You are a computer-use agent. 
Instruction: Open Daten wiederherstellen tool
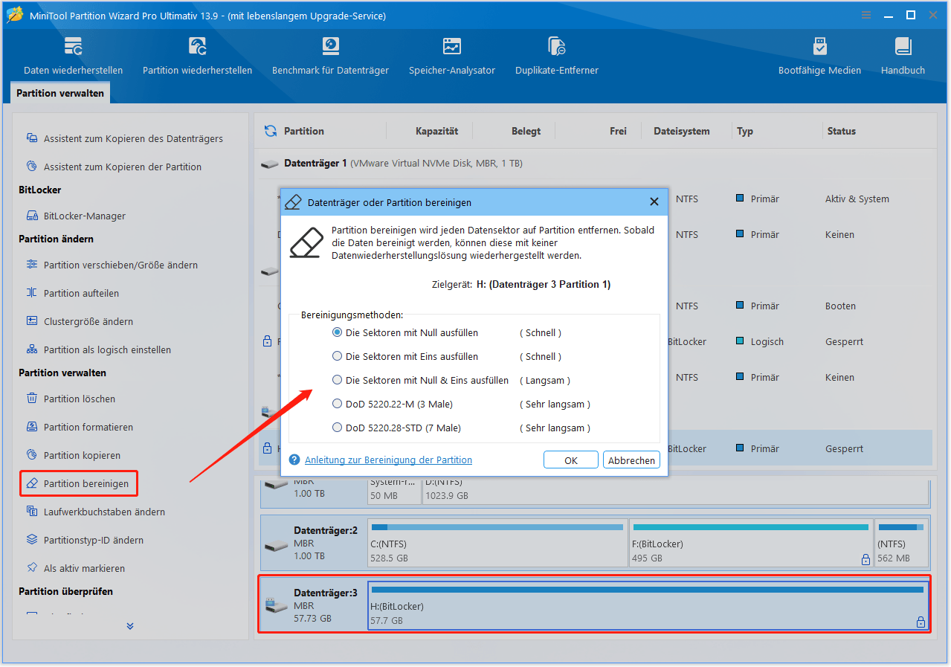point(73,56)
